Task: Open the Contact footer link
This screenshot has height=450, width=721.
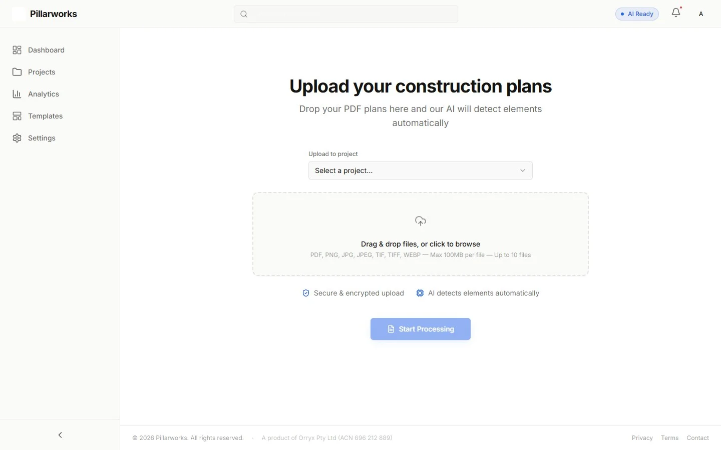Action: 698,438
